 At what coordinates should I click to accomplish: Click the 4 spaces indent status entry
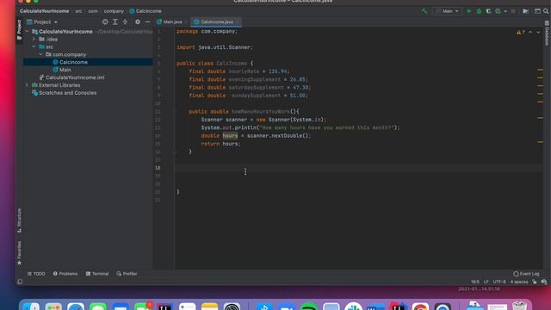coord(519,282)
